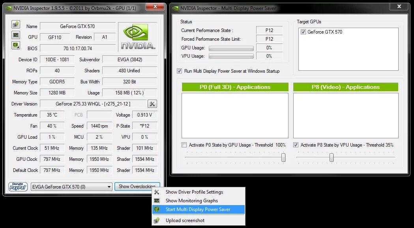Choose Show Monitoring Graphs from menu

point(199,201)
